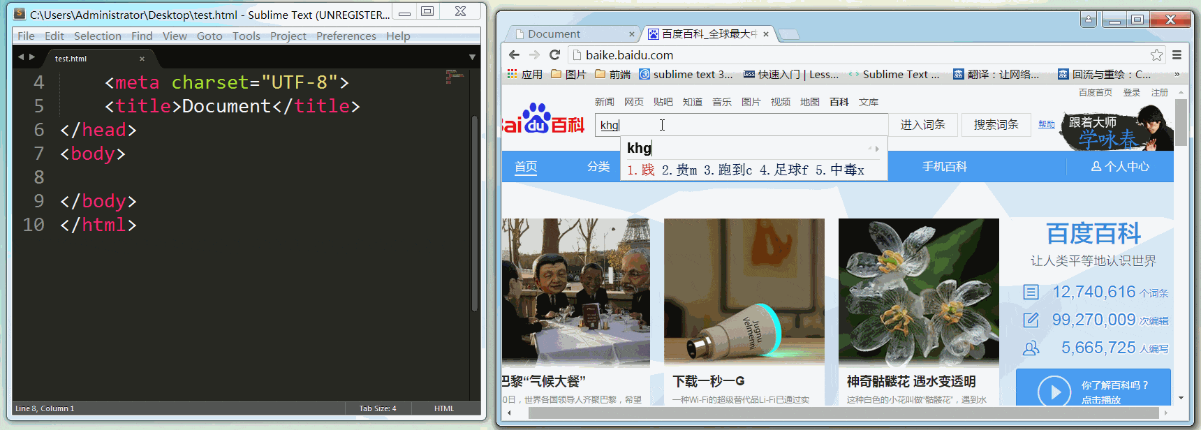Viewport: 1201px width, 430px height.
Task: Open the File menu in Sublime Text
Action: [26, 36]
